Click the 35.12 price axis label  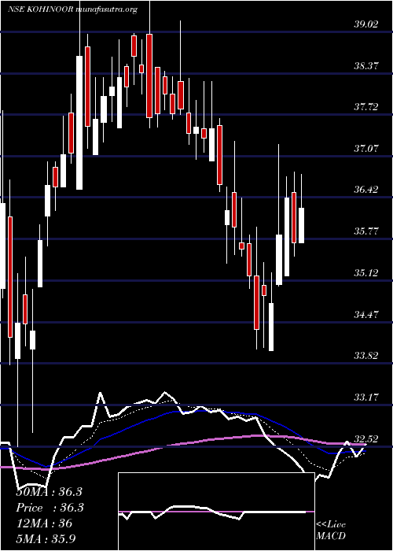click(x=366, y=272)
